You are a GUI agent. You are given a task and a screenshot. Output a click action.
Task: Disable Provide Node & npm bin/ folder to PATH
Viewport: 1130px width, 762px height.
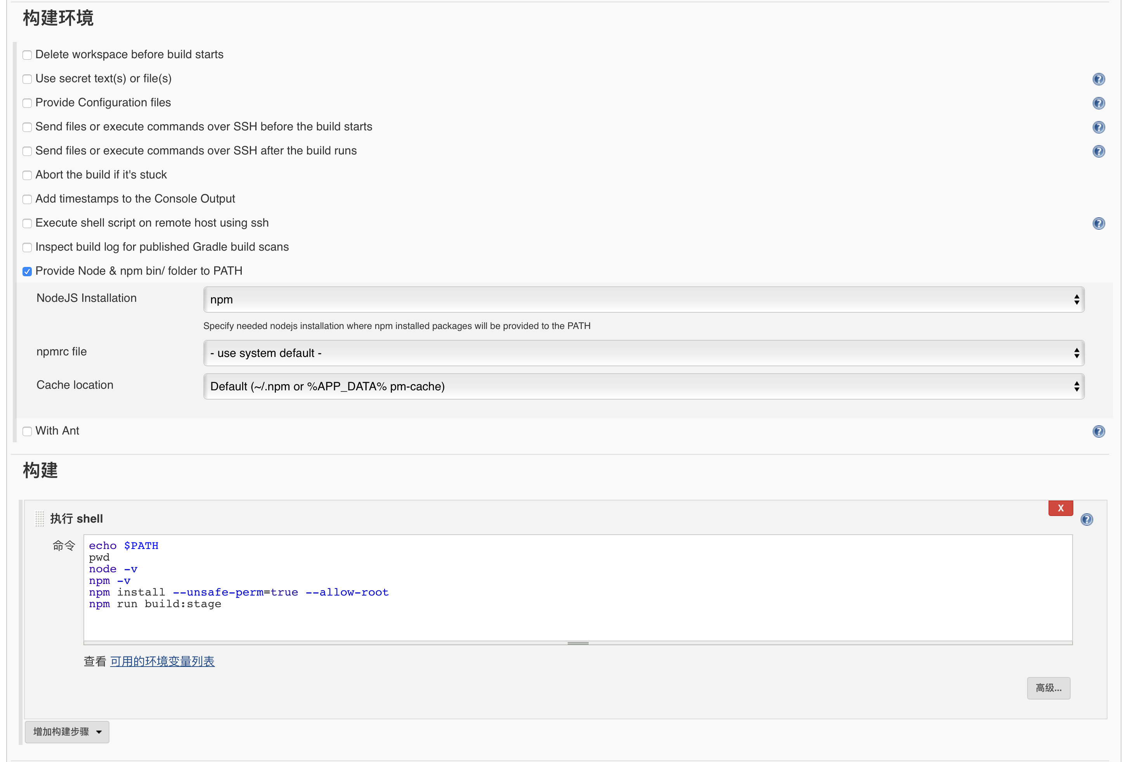point(26,271)
